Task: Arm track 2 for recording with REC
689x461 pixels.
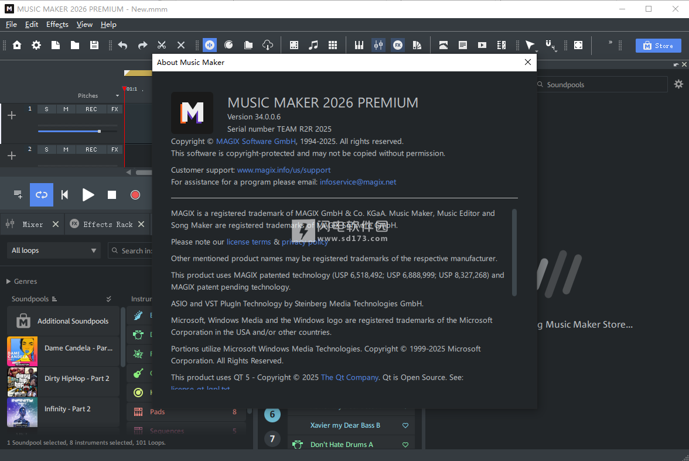Action: (91, 150)
